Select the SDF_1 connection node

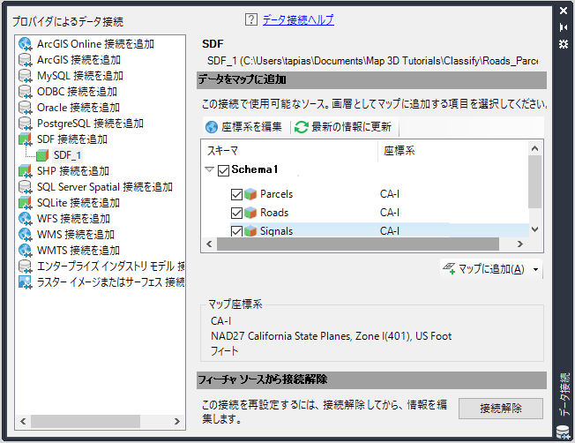68,155
